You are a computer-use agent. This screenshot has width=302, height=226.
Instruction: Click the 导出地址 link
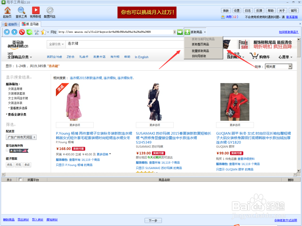point(23,219)
